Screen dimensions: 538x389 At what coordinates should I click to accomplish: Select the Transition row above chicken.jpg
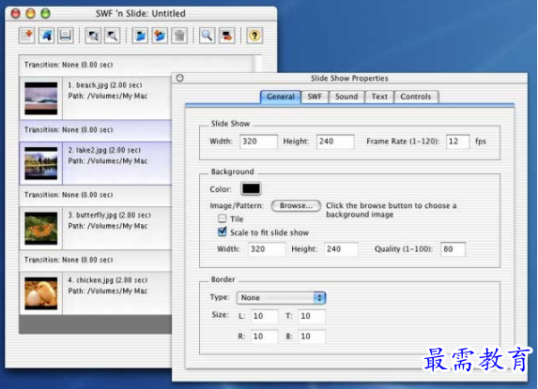pos(96,261)
